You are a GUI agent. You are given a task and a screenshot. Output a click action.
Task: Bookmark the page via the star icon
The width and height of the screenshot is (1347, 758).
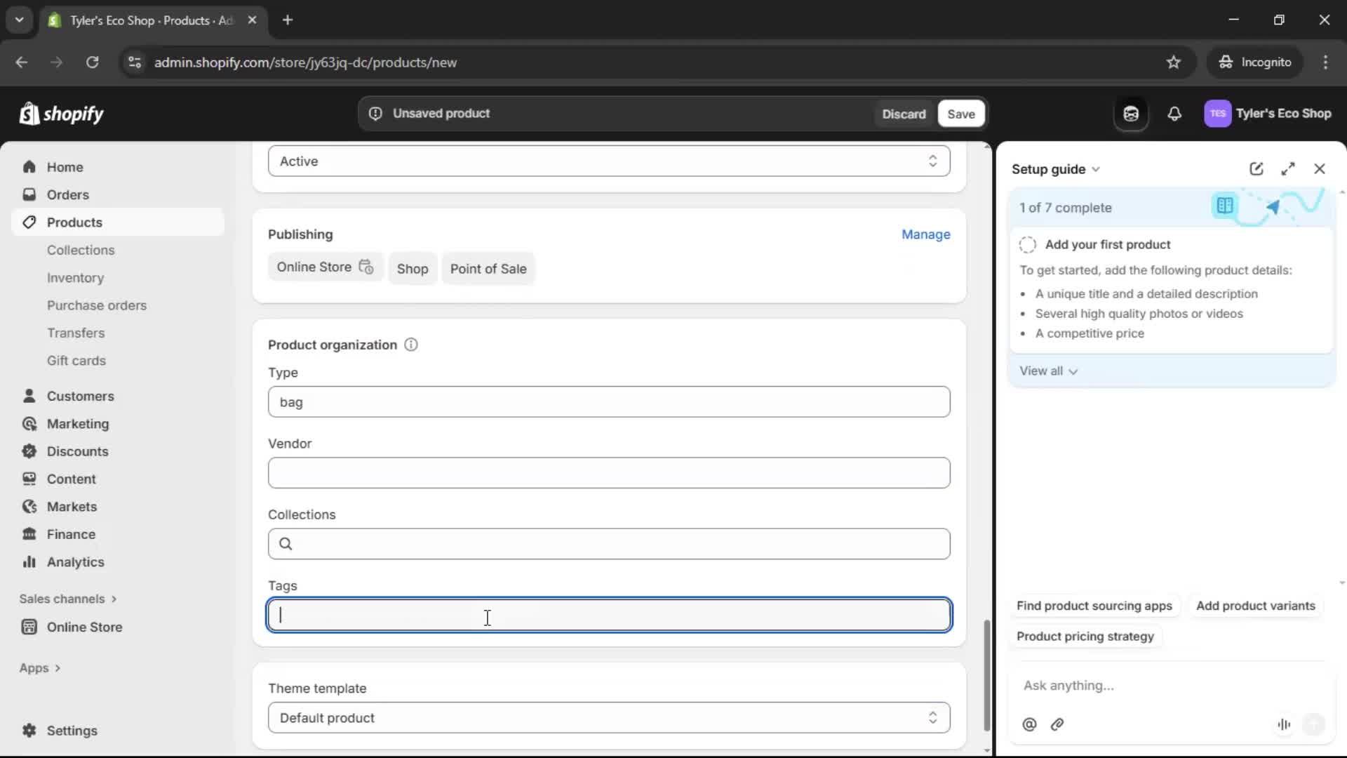[1174, 62]
